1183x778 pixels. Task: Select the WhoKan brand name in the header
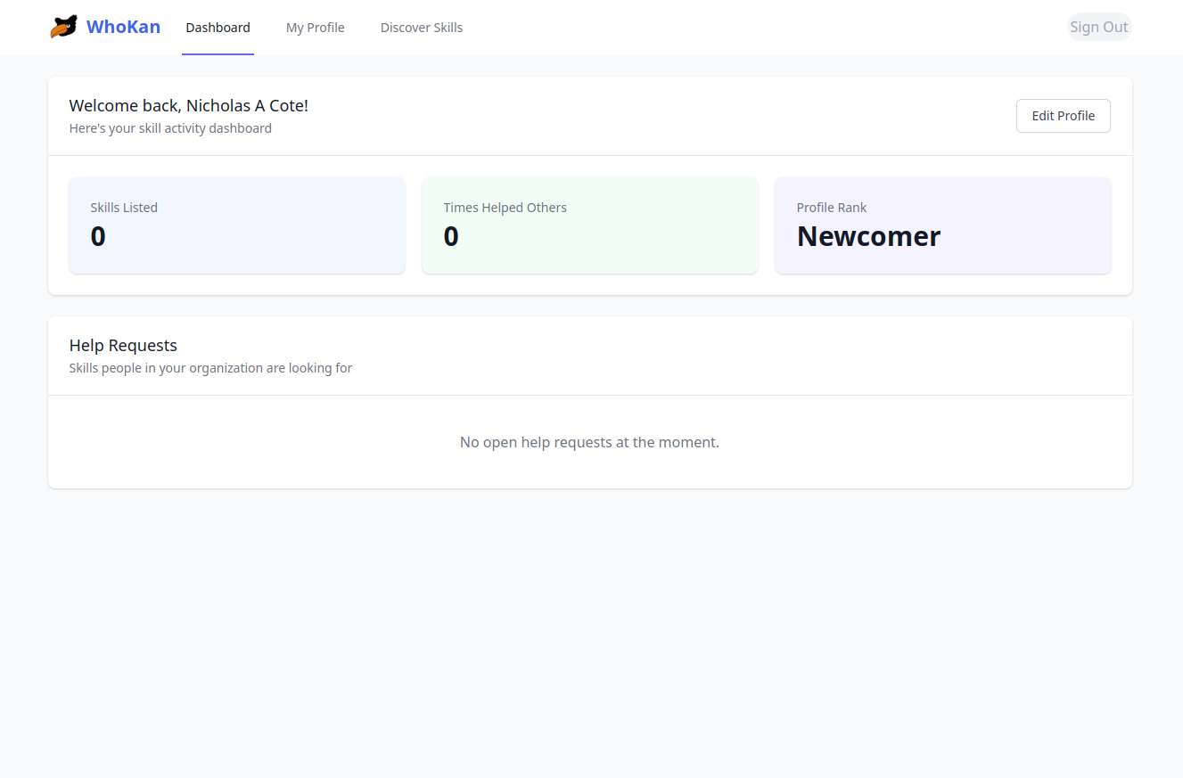[x=123, y=27]
